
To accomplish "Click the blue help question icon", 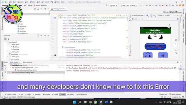I will coord(178,19).
